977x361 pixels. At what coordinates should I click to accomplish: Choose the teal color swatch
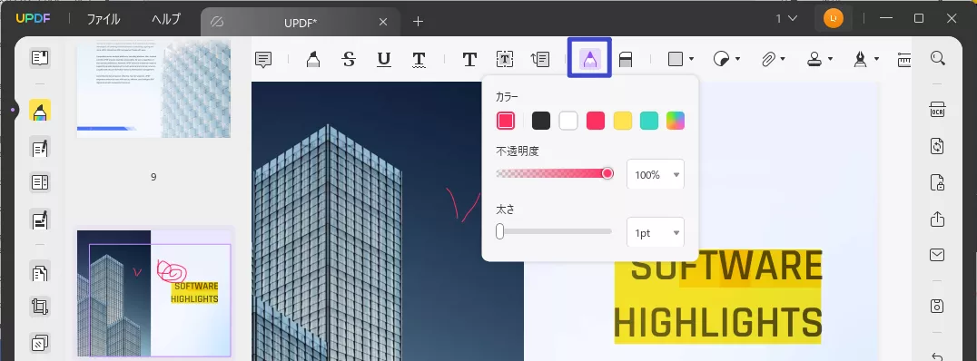pos(649,120)
